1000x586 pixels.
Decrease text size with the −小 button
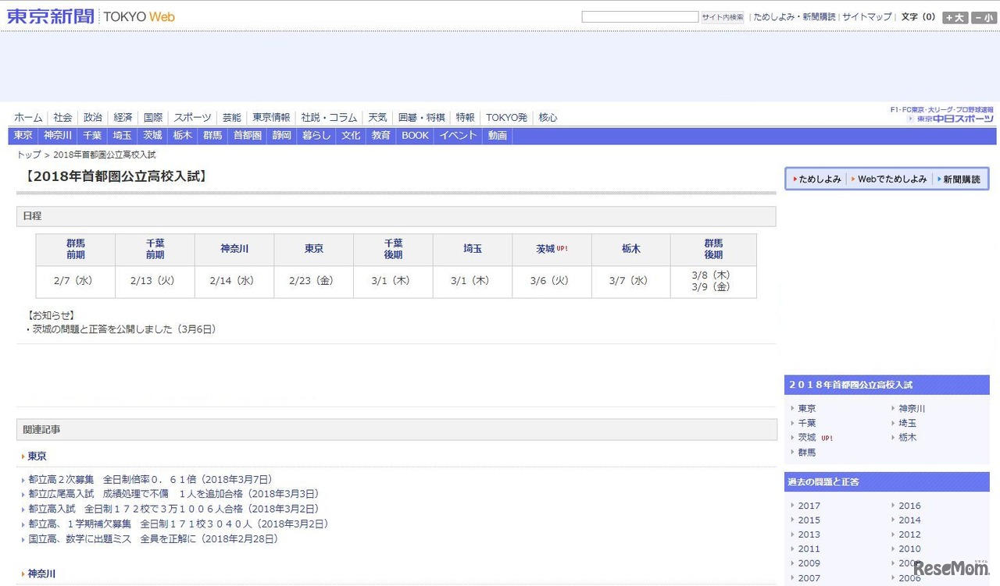984,17
